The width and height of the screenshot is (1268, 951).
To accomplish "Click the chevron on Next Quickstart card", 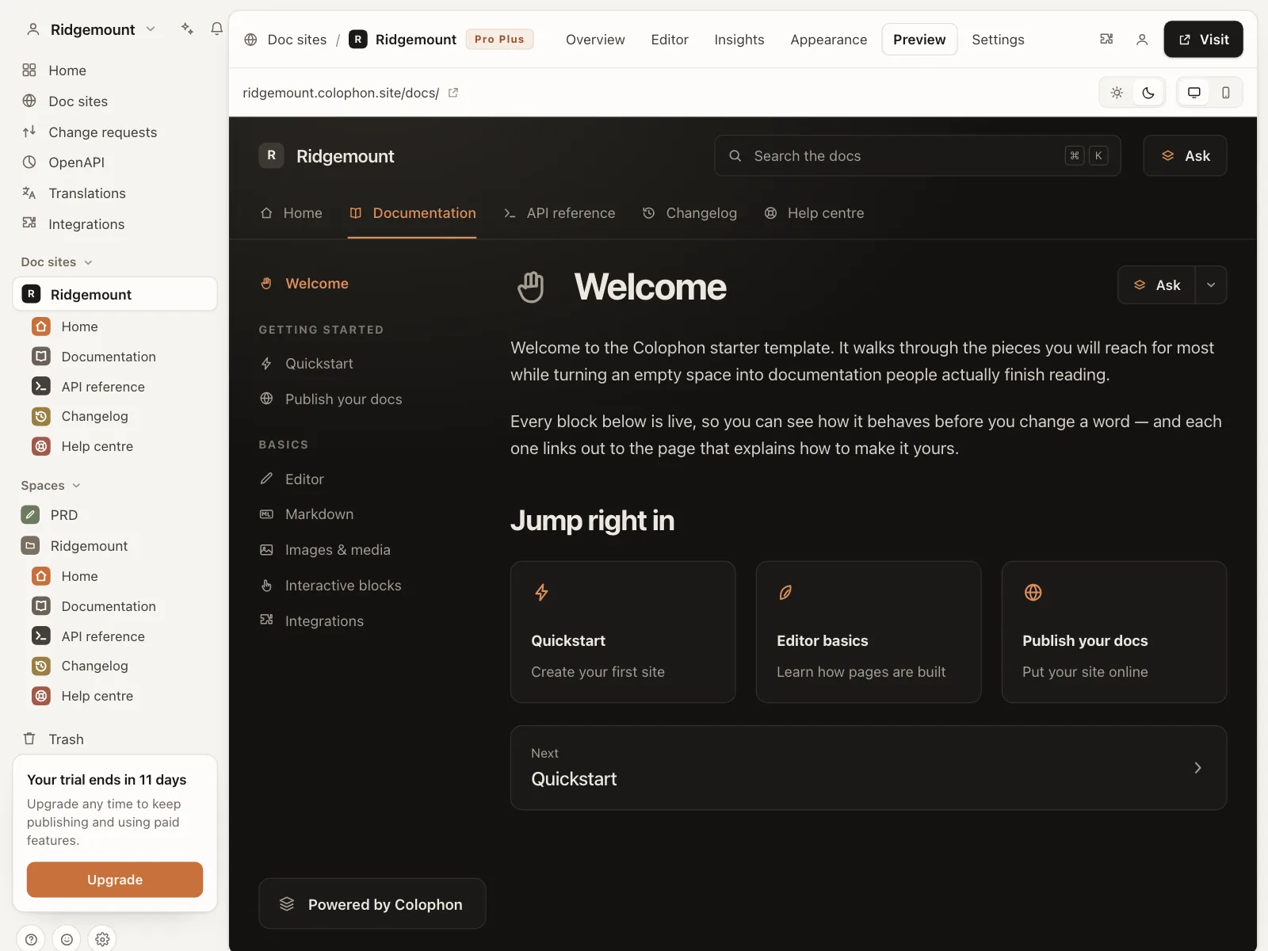I will click(x=1197, y=767).
